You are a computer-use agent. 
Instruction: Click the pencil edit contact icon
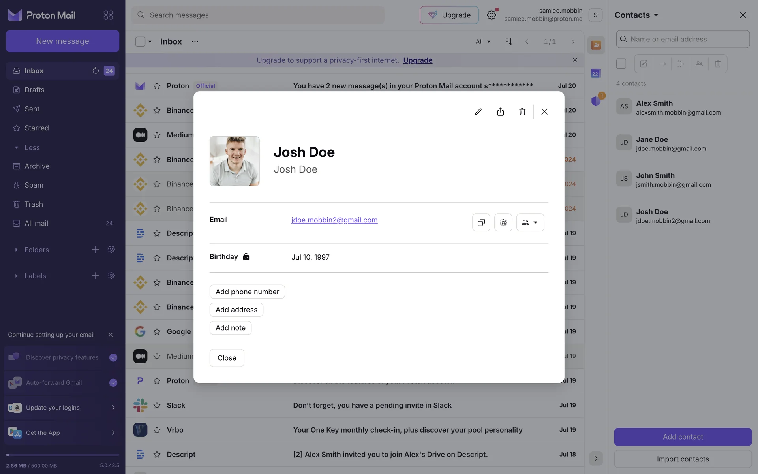(x=478, y=112)
